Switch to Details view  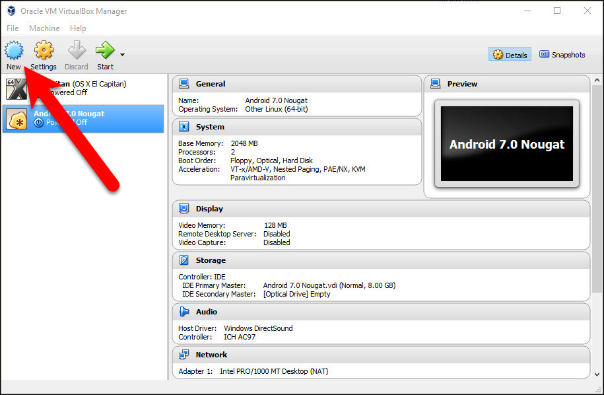[x=510, y=55]
